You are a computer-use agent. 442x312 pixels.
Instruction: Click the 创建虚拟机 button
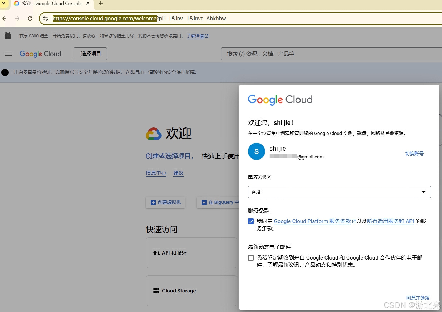click(165, 202)
